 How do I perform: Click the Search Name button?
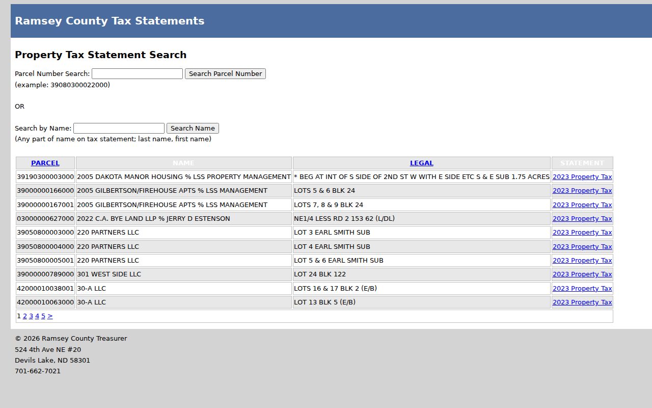193,128
